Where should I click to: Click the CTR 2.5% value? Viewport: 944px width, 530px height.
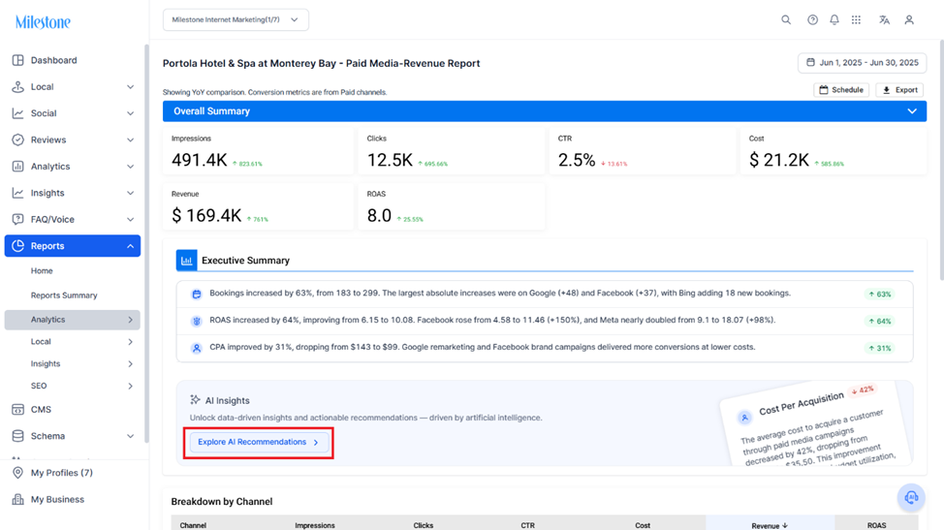tap(577, 160)
